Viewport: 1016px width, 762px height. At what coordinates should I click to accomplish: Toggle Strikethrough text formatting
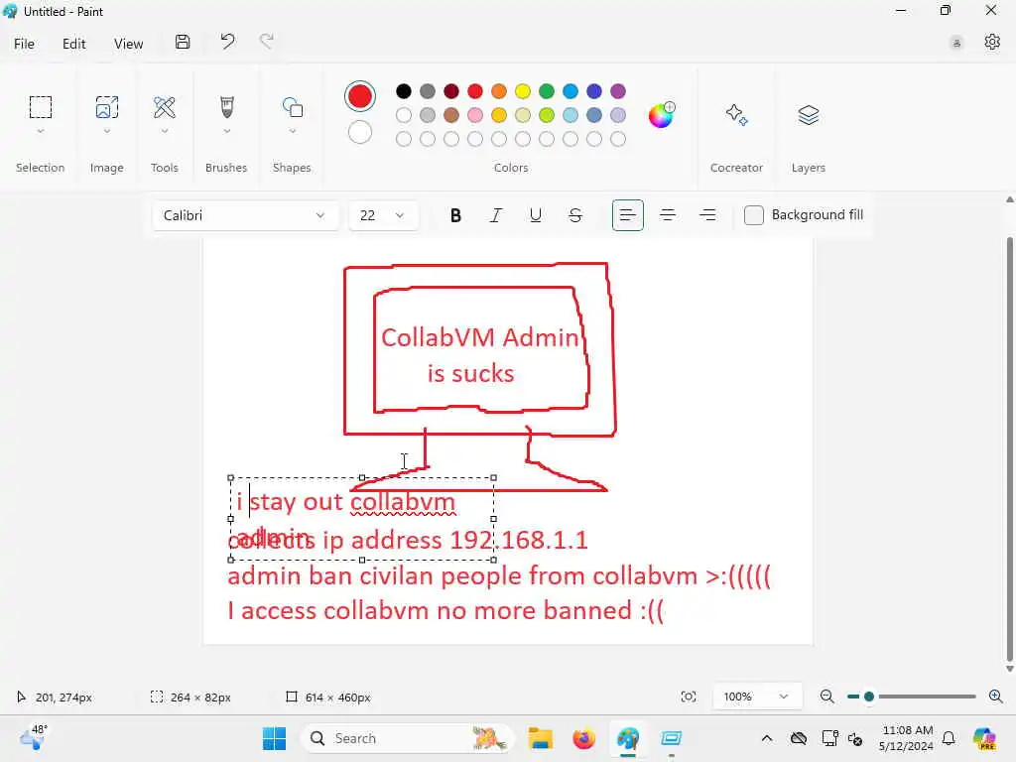pos(575,215)
